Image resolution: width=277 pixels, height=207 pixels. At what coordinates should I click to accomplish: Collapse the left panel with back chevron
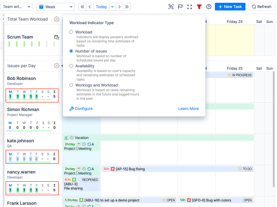(x=3, y=19)
